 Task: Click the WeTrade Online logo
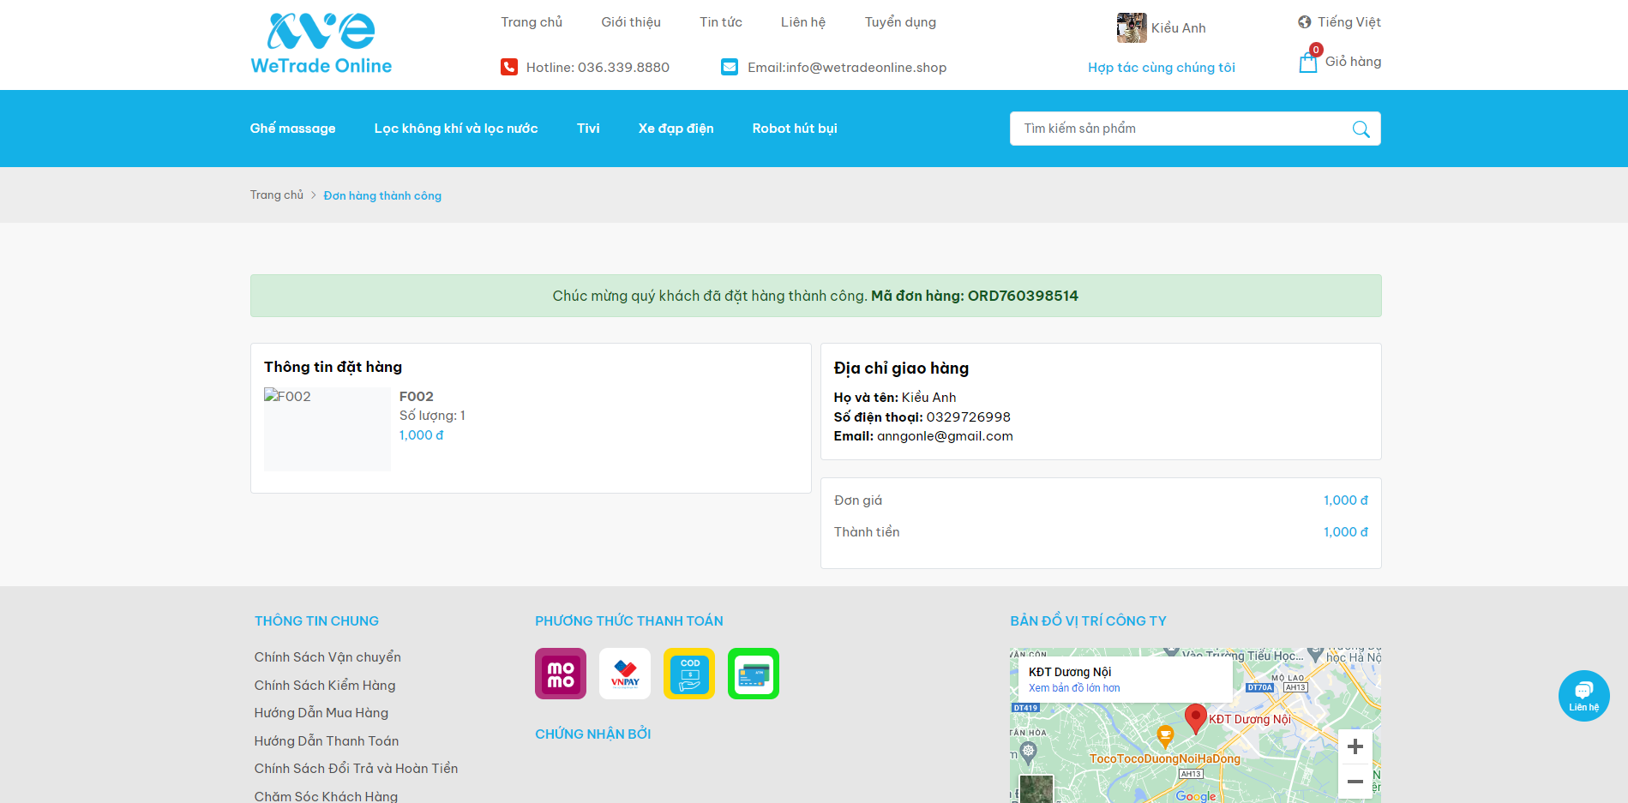pyautogui.click(x=321, y=44)
